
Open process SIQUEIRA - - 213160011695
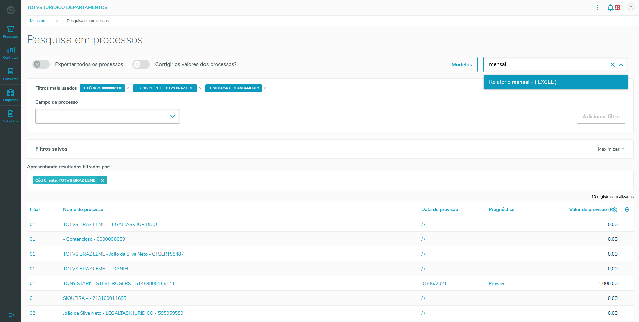point(95,298)
